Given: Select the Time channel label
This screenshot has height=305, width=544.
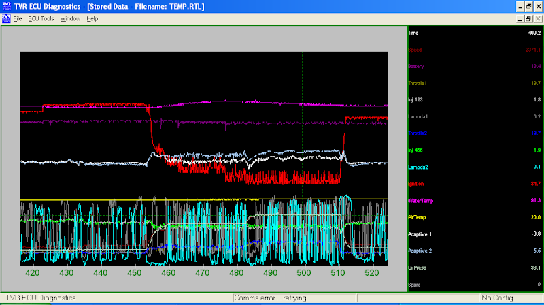Looking at the screenshot, I should (413, 33).
